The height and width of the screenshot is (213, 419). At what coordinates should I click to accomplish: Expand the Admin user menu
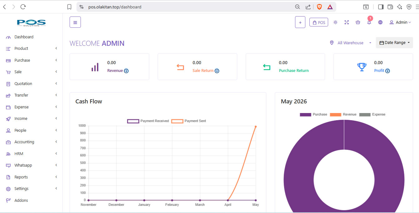pyautogui.click(x=400, y=22)
